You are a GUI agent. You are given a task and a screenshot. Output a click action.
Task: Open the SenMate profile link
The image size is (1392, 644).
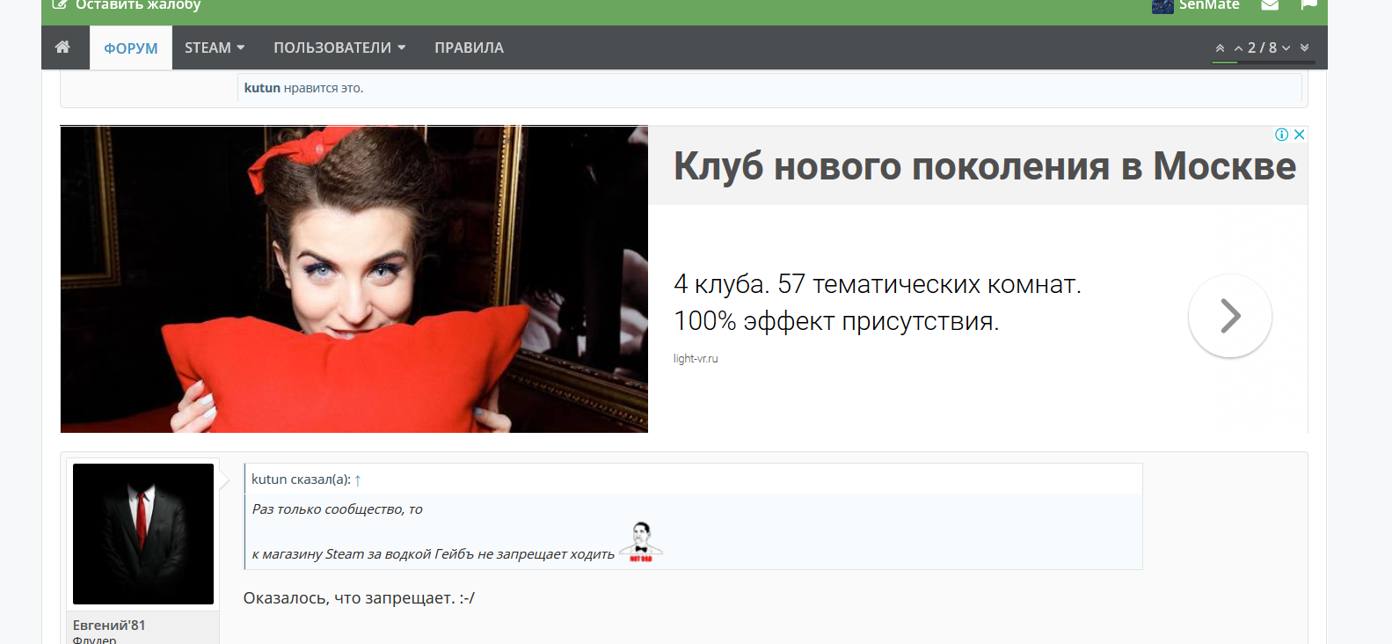pos(1209,5)
